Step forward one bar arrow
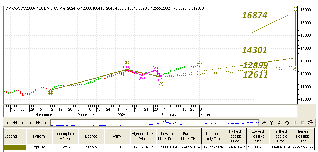 click(31, 123)
